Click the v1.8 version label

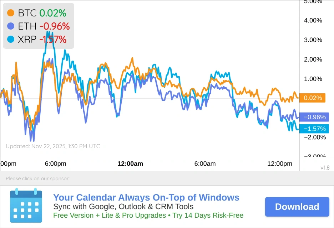[325, 167]
